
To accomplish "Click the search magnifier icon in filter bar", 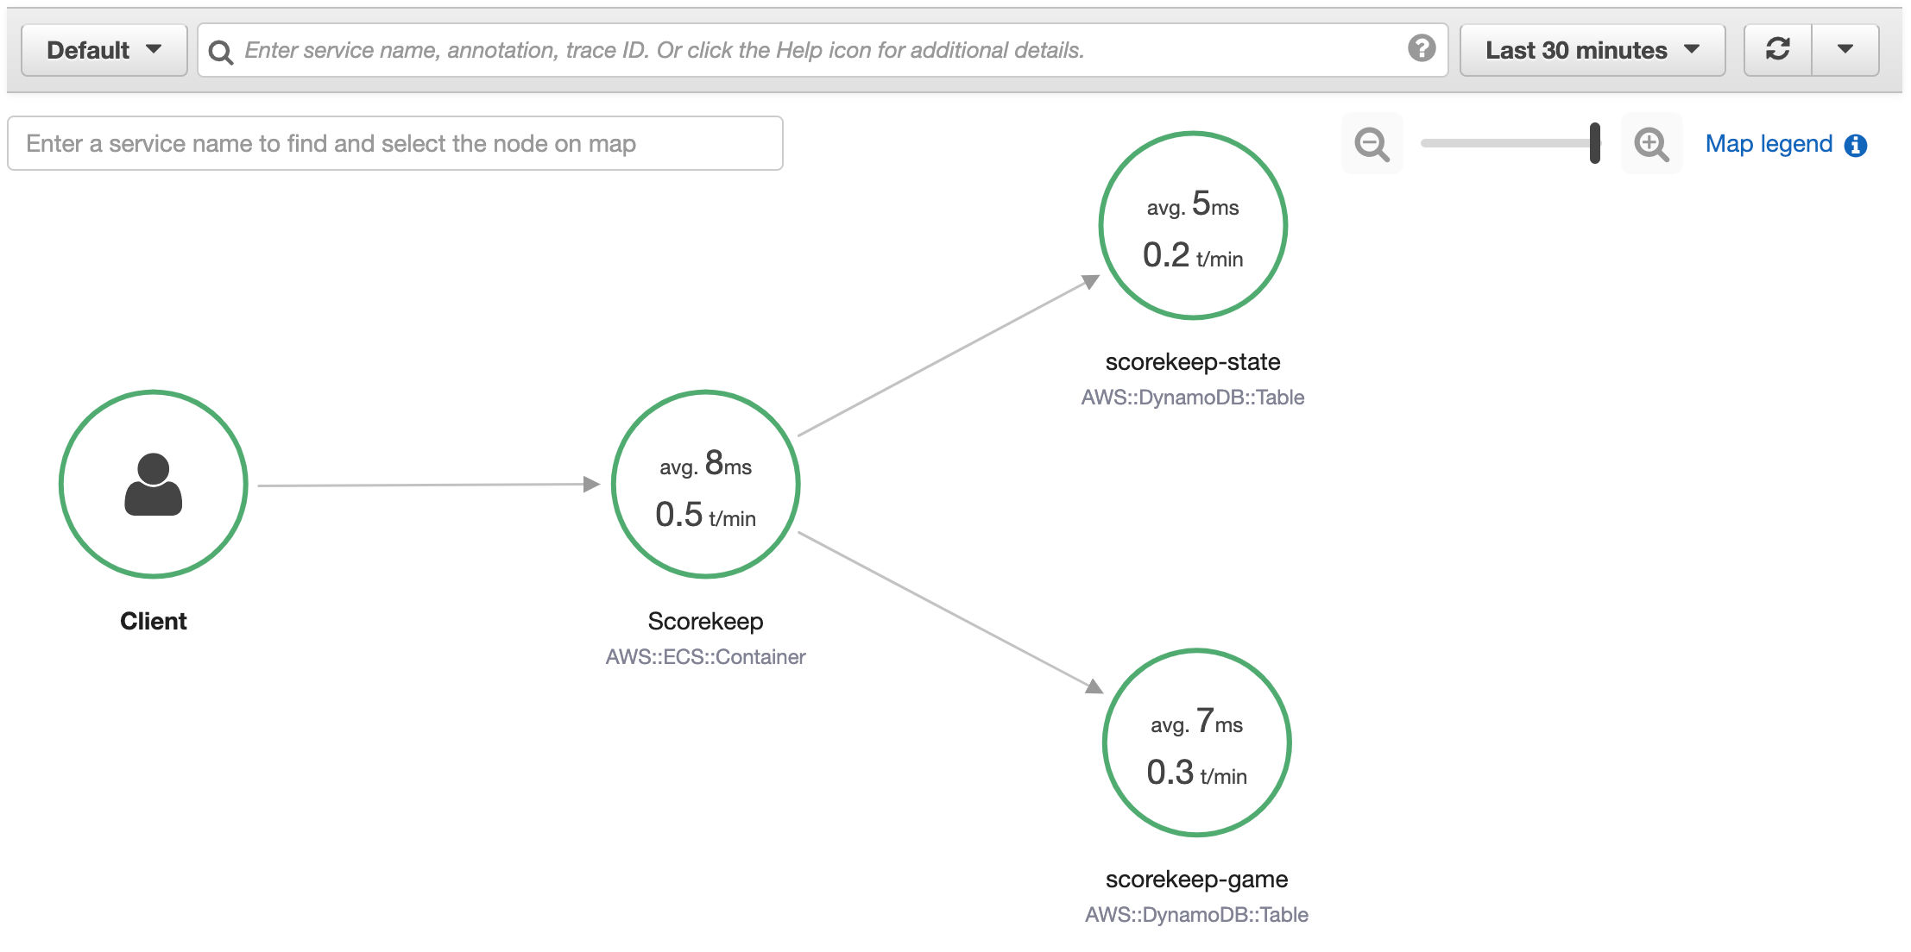I will 221,52.
